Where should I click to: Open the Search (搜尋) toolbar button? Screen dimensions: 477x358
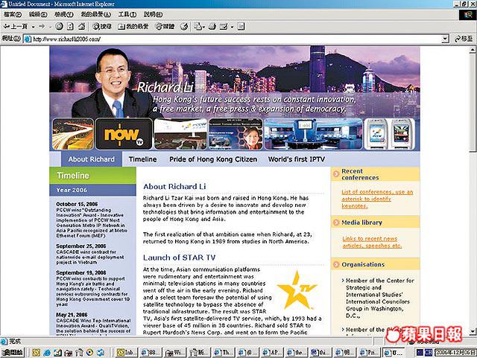click(102, 26)
